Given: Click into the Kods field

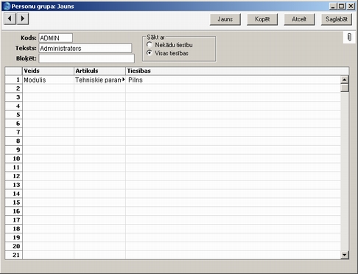Looking at the screenshot, I should (x=55, y=38).
